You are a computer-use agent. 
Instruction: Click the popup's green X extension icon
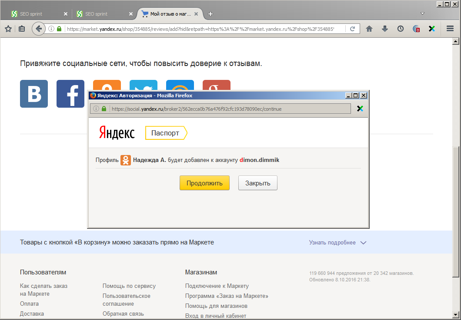click(x=360, y=109)
